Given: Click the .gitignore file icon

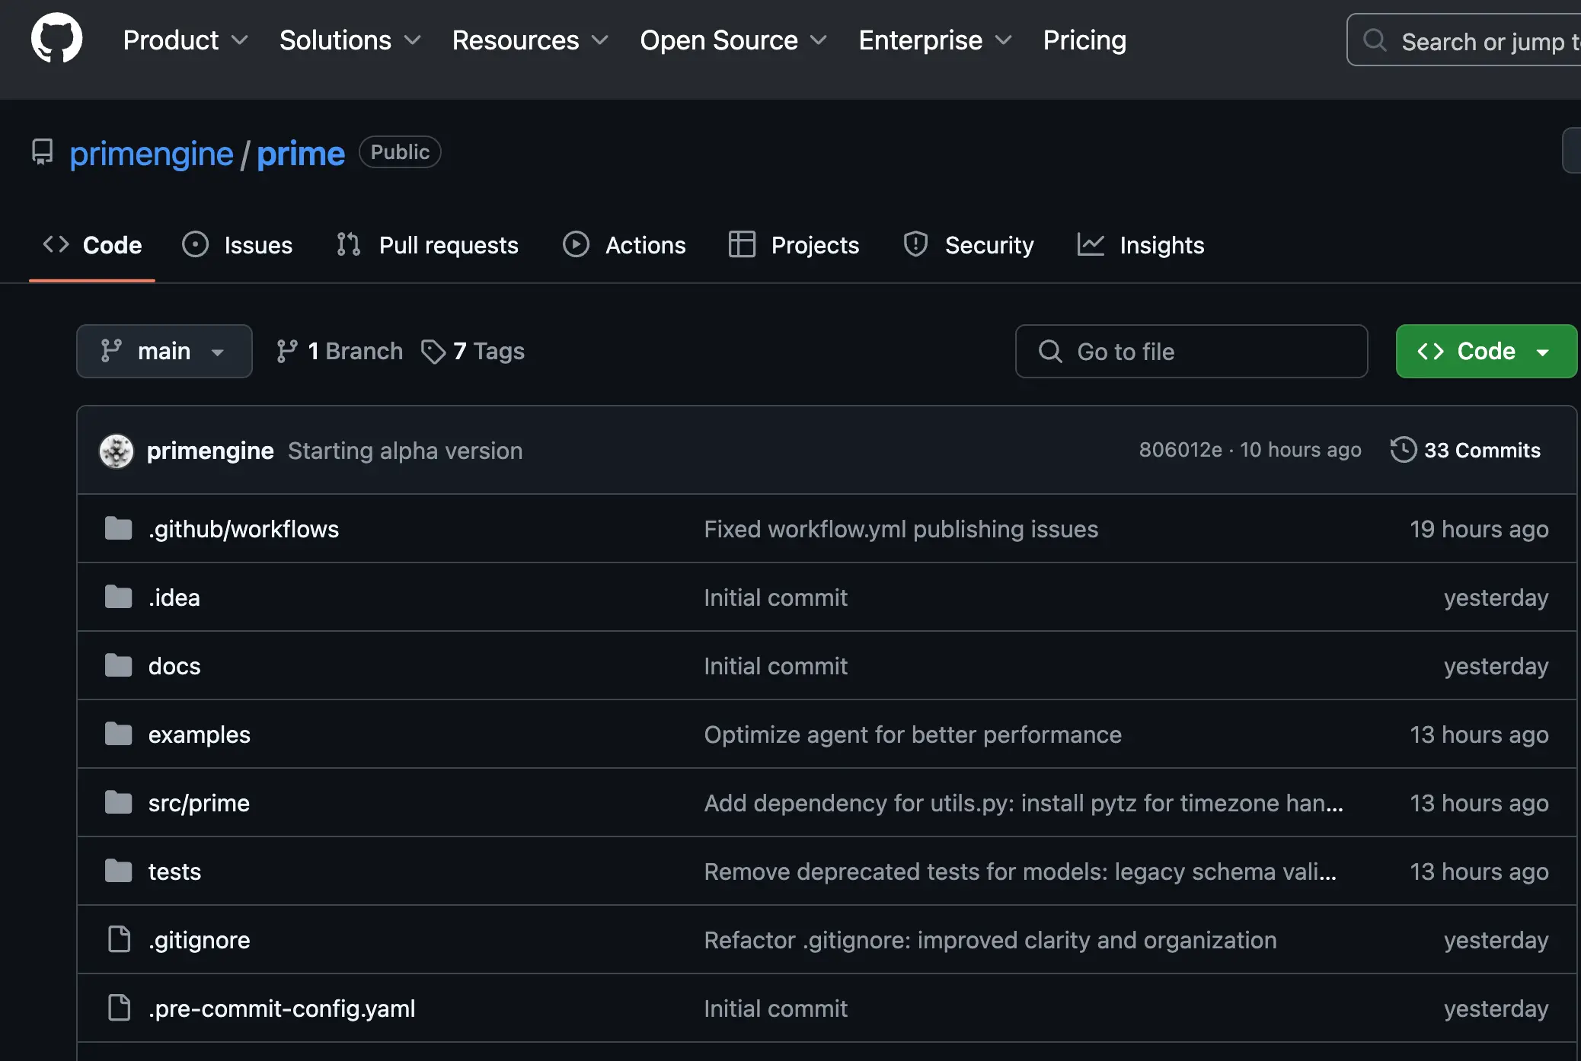Looking at the screenshot, I should 119,940.
